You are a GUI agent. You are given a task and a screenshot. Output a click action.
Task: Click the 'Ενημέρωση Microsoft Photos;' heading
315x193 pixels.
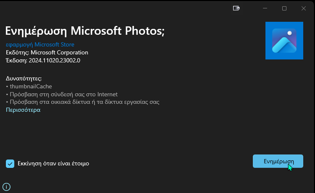(85, 31)
